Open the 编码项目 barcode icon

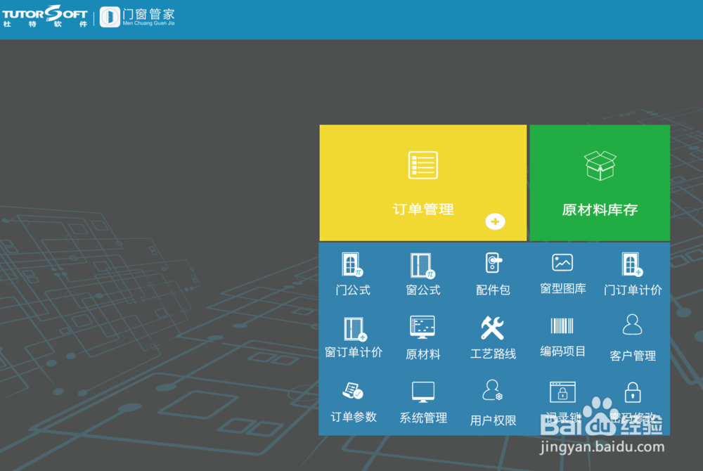click(x=562, y=325)
